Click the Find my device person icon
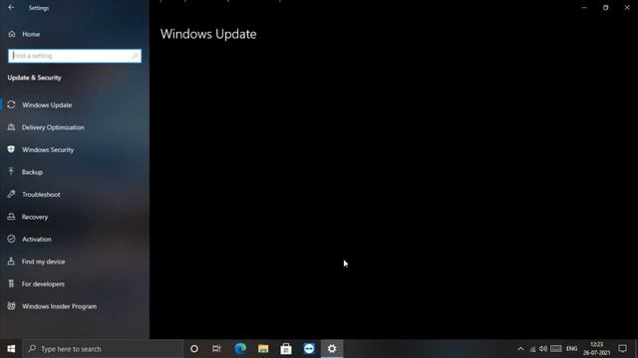638x358 pixels. click(11, 261)
